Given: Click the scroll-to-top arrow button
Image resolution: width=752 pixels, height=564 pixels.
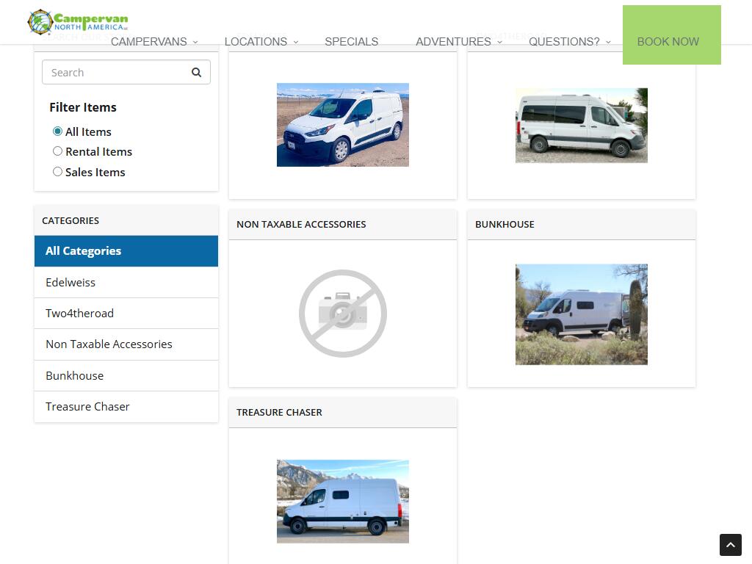Looking at the screenshot, I should pyautogui.click(x=730, y=545).
